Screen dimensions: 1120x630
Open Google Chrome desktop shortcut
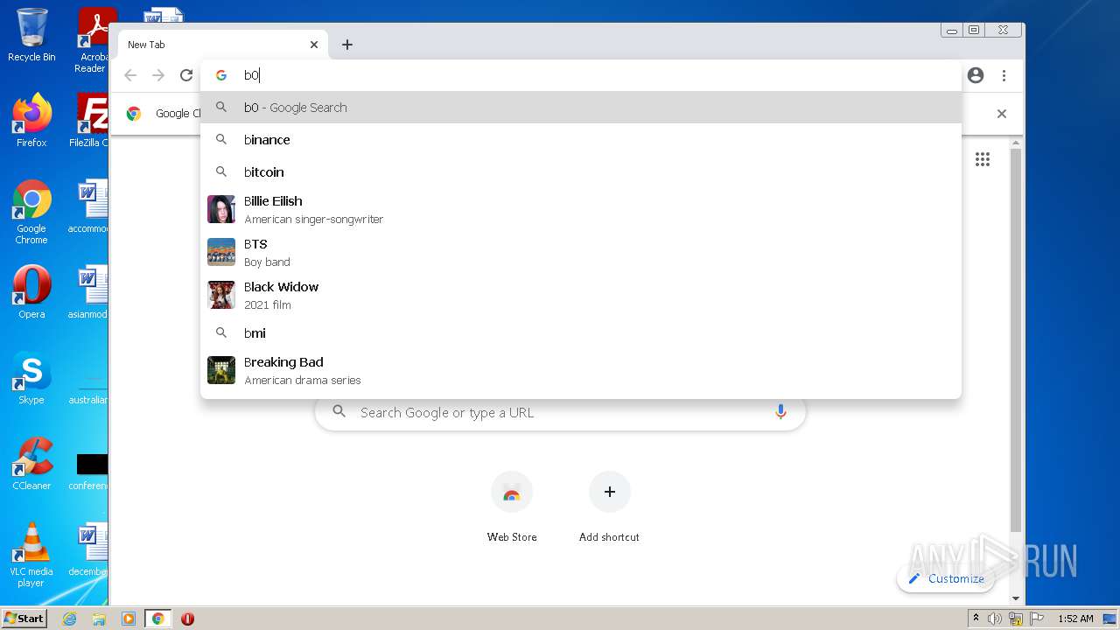point(31,212)
